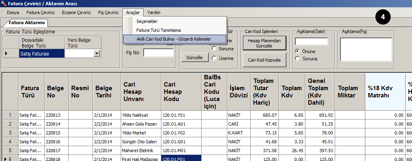Click into the Fiş No input field
The image size is (412, 161).
159,53
